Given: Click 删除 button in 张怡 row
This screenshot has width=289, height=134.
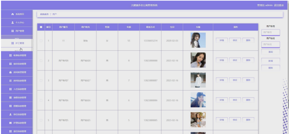Looking at the screenshot, I should [248, 40].
